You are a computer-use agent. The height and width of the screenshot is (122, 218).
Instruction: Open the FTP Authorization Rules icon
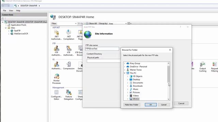tap(68, 51)
